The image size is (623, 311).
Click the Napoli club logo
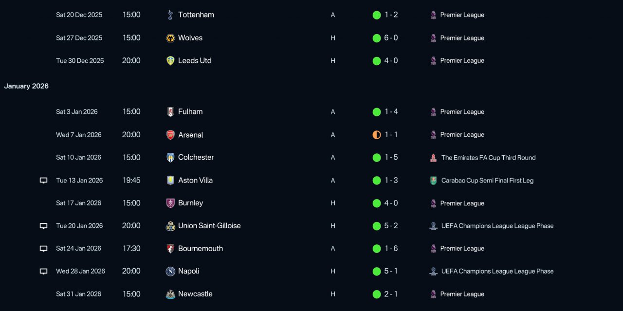coord(170,272)
